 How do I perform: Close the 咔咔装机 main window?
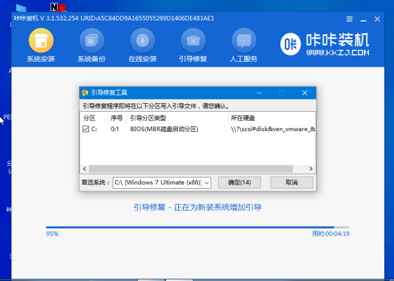pyautogui.click(x=377, y=19)
